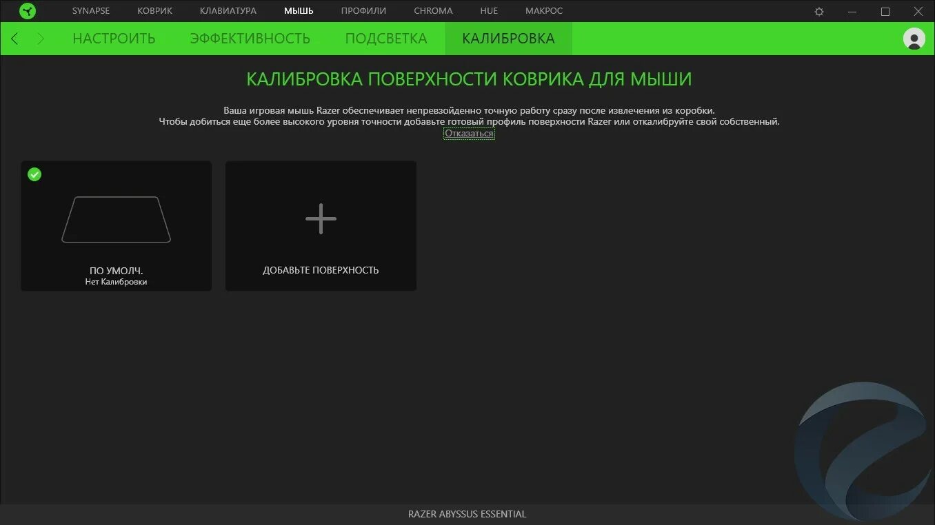Click the КАЛИБРОВКА ПОВЕРХНОСТИ КОВРИКА heading
The image size is (935, 525).
(x=469, y=79)
